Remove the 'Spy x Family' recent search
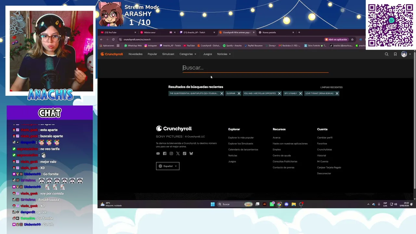Image resolution: width=416 pixels, height=234 pixels. 300,93
